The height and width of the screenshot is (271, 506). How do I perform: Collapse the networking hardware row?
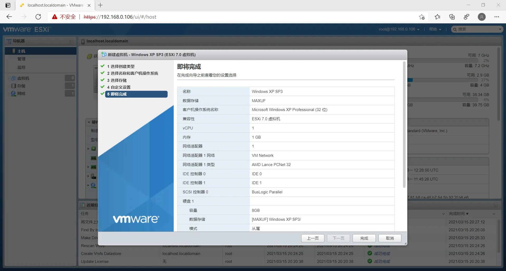[x=88, y=185]
